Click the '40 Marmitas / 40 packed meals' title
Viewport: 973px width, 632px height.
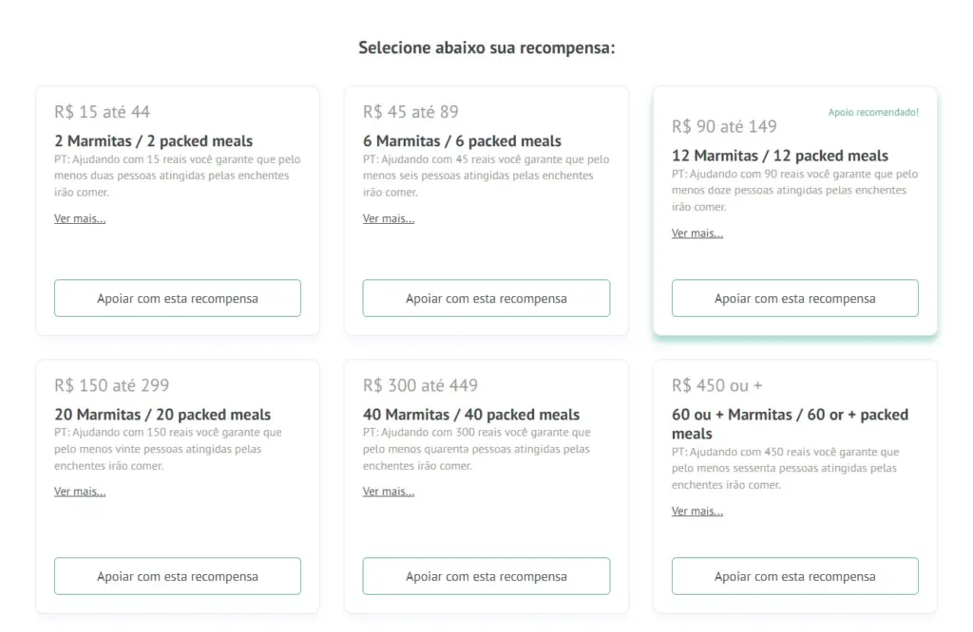471,415
